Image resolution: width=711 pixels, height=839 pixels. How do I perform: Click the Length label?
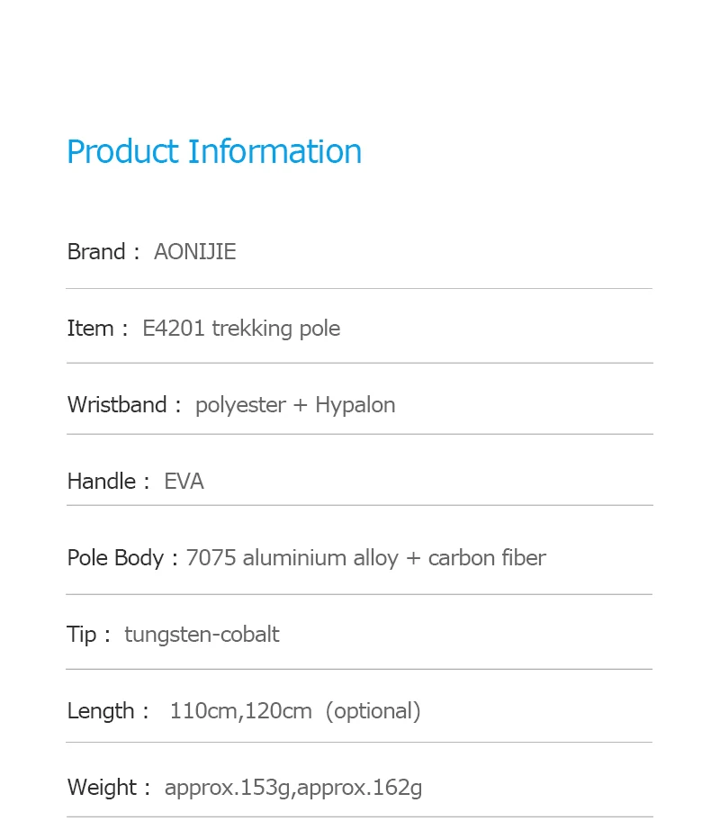tap(101, 711)
